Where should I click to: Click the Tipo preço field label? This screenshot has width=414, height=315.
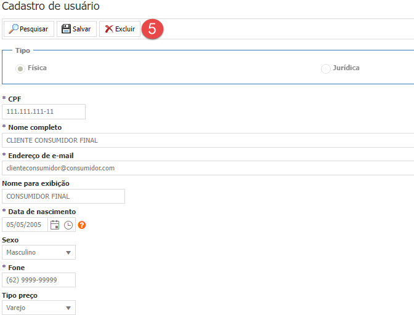21,295
